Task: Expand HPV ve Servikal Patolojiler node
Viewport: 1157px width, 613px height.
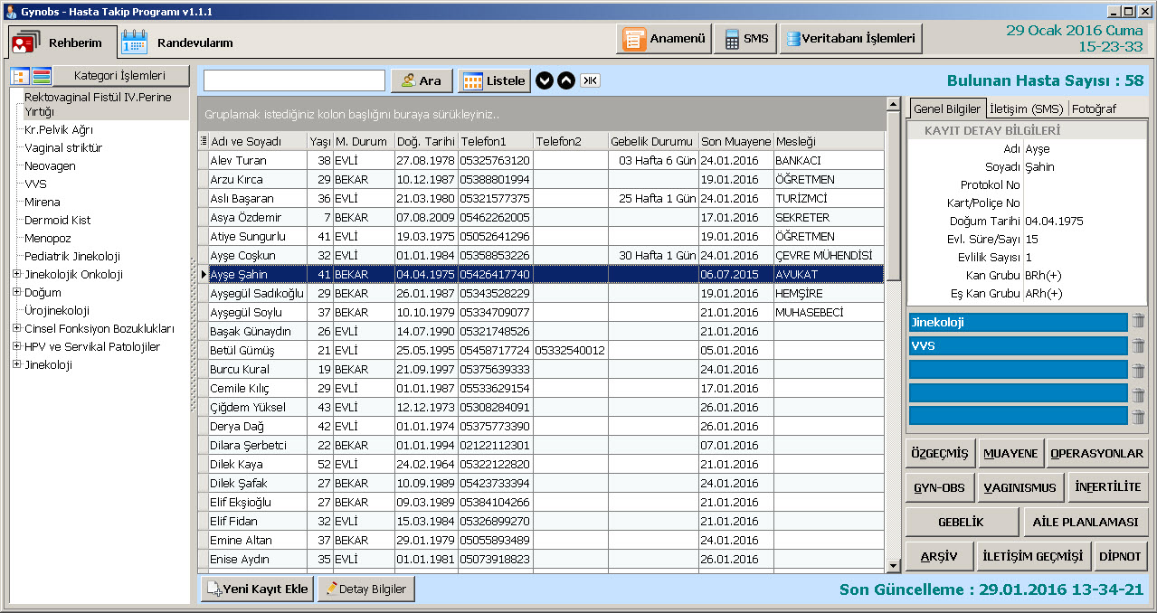Action: pos(16,347)
